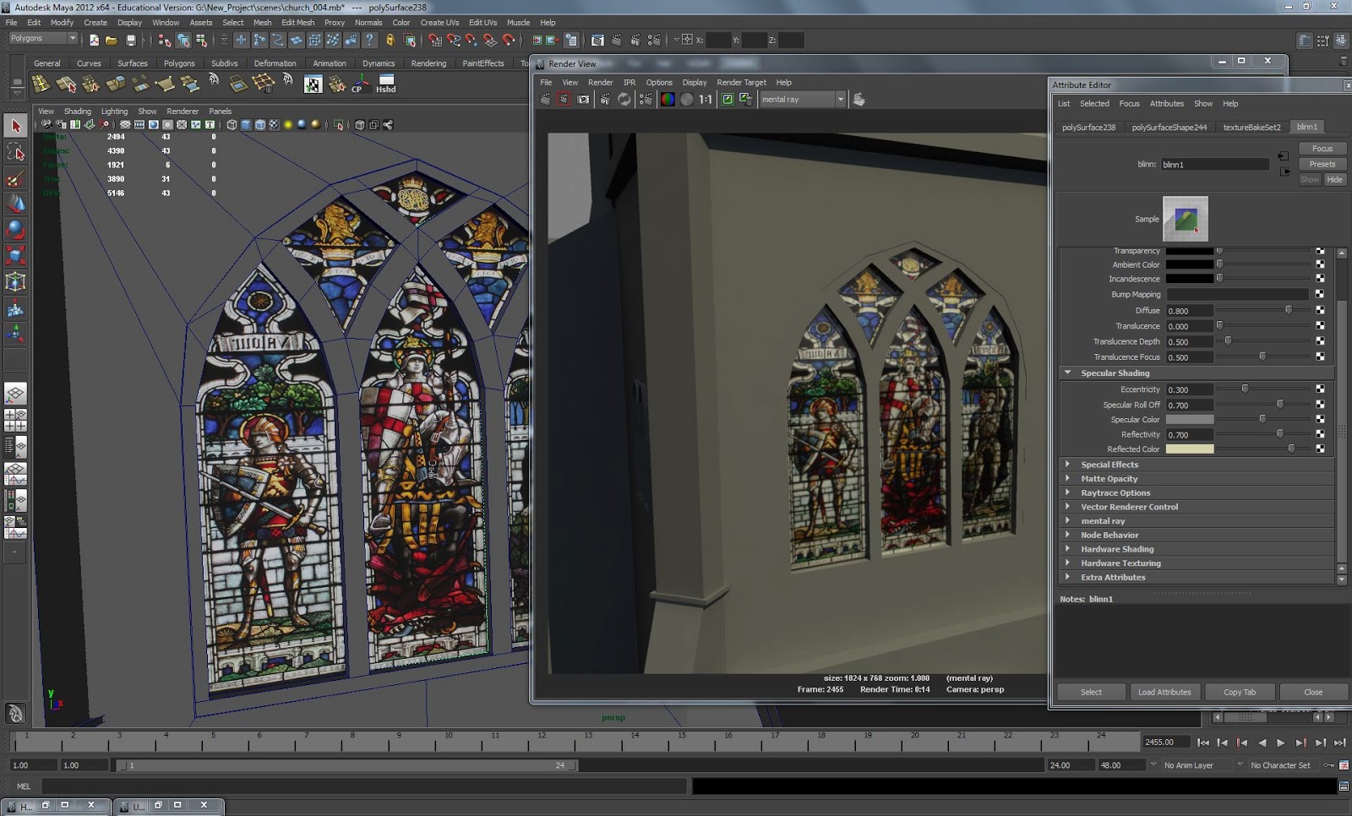This screenshot has width=1352, height=816.
Task: Open the help question mark icon
Action: pyautogui.click(x=369, y=40)
